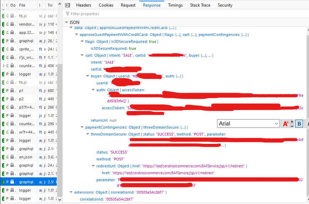Click the Tra transferred column header
The height and width of the screenshot is (204, 309).
point(50,5)
